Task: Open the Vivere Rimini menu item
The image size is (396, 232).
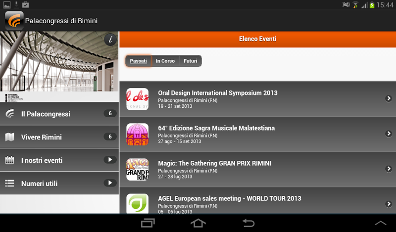Action: click(59, 137)
